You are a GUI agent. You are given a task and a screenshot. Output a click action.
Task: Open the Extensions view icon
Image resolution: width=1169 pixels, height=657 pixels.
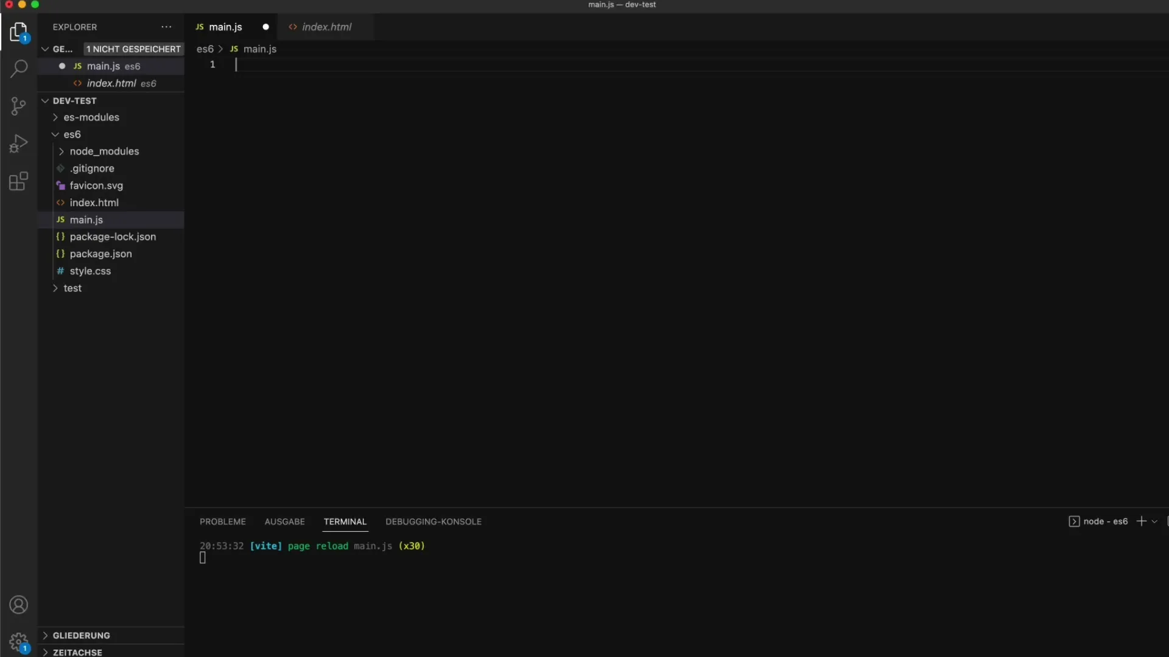[19, 181]
